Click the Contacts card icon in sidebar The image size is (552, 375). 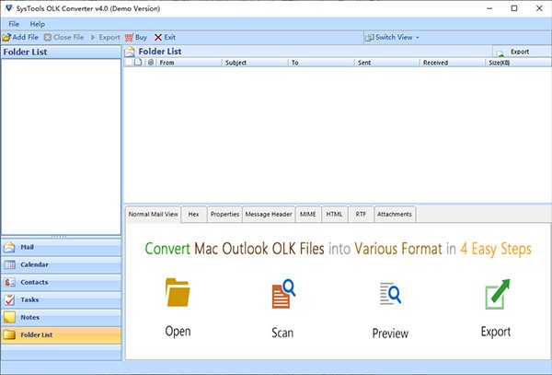tap(9, 282)
